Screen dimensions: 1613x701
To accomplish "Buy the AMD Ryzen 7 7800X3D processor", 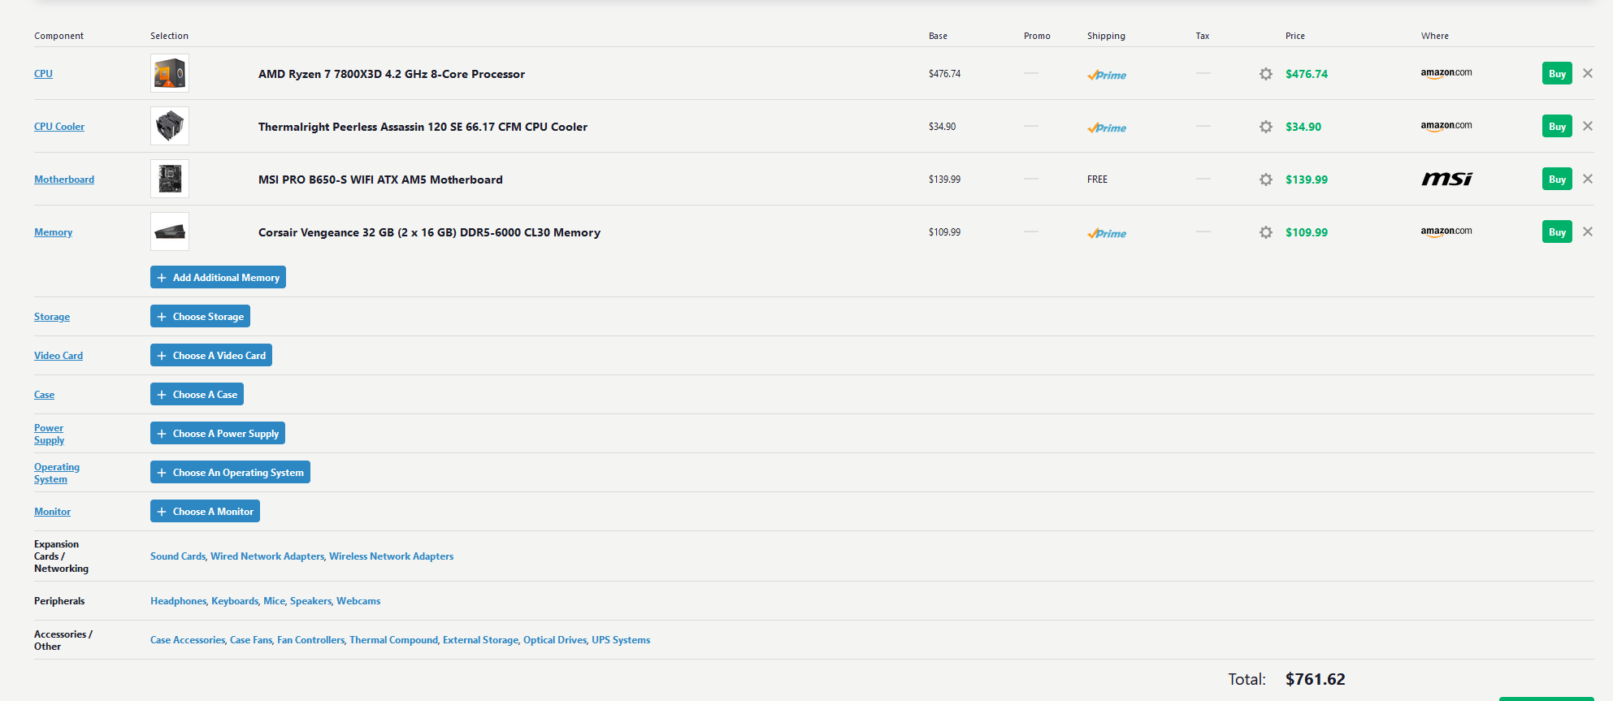I will tap(1557, 73).
